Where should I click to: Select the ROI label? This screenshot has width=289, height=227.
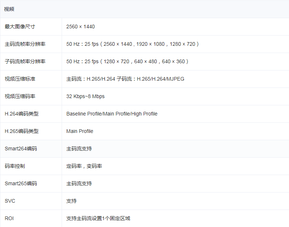[9, 218]
